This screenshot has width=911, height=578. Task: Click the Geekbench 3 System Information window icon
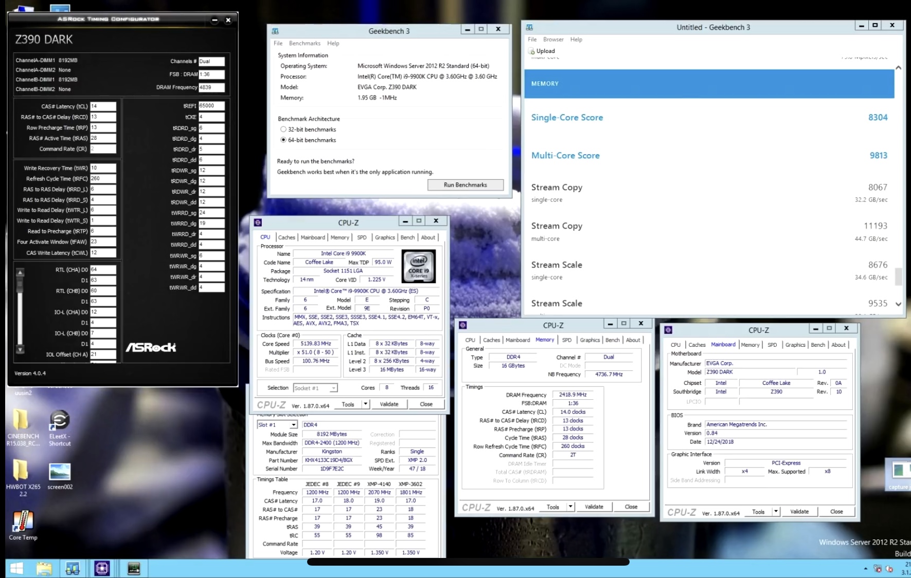(275, 31)
